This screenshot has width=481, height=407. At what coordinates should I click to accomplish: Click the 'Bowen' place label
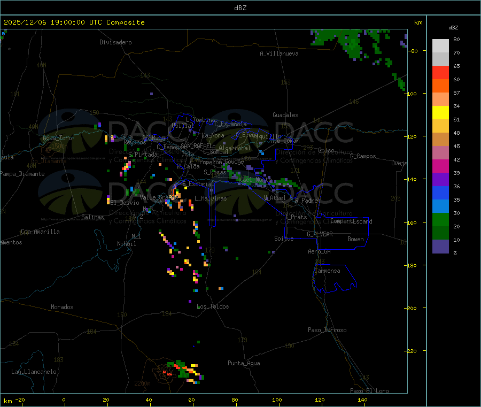click(x=355, y=239)
